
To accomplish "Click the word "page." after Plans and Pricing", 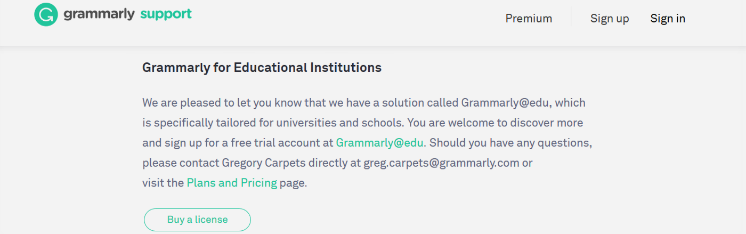I will [294, 183].
